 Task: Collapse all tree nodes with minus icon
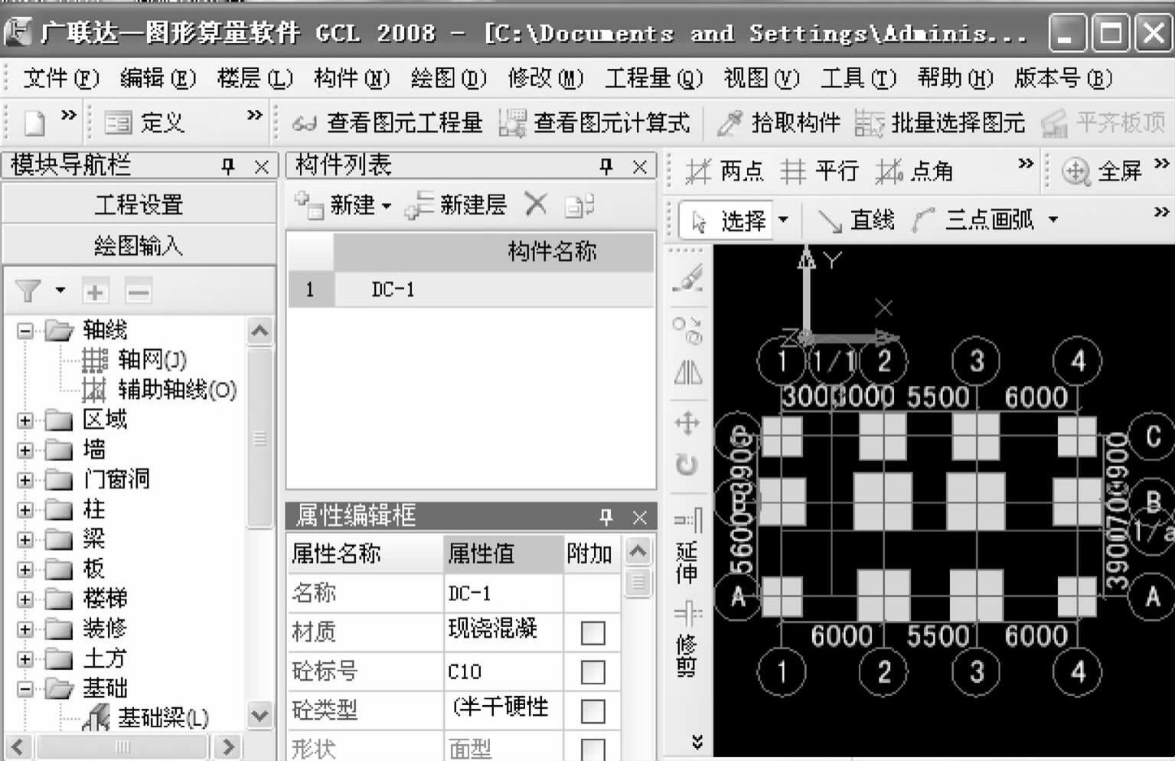tap(139, 292)
